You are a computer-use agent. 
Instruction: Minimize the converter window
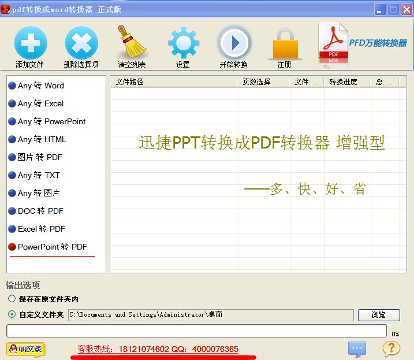click(380, 10)
